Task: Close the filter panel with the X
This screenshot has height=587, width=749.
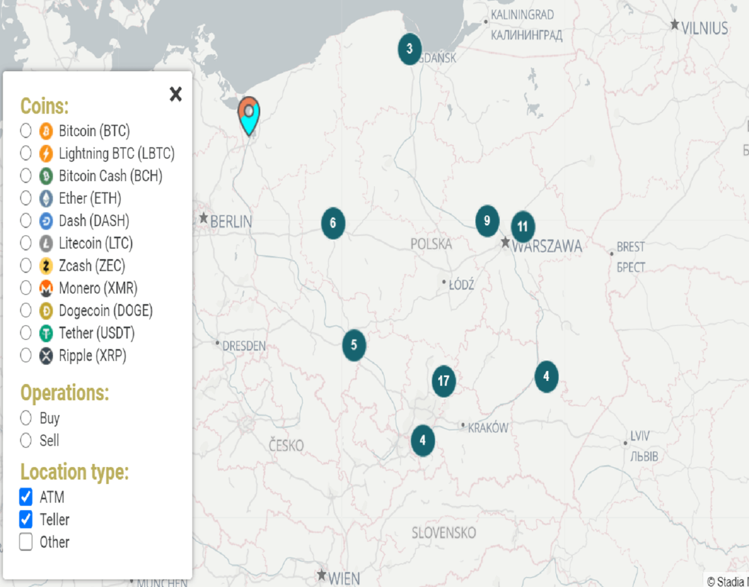Action: click(x=176, y=94)
